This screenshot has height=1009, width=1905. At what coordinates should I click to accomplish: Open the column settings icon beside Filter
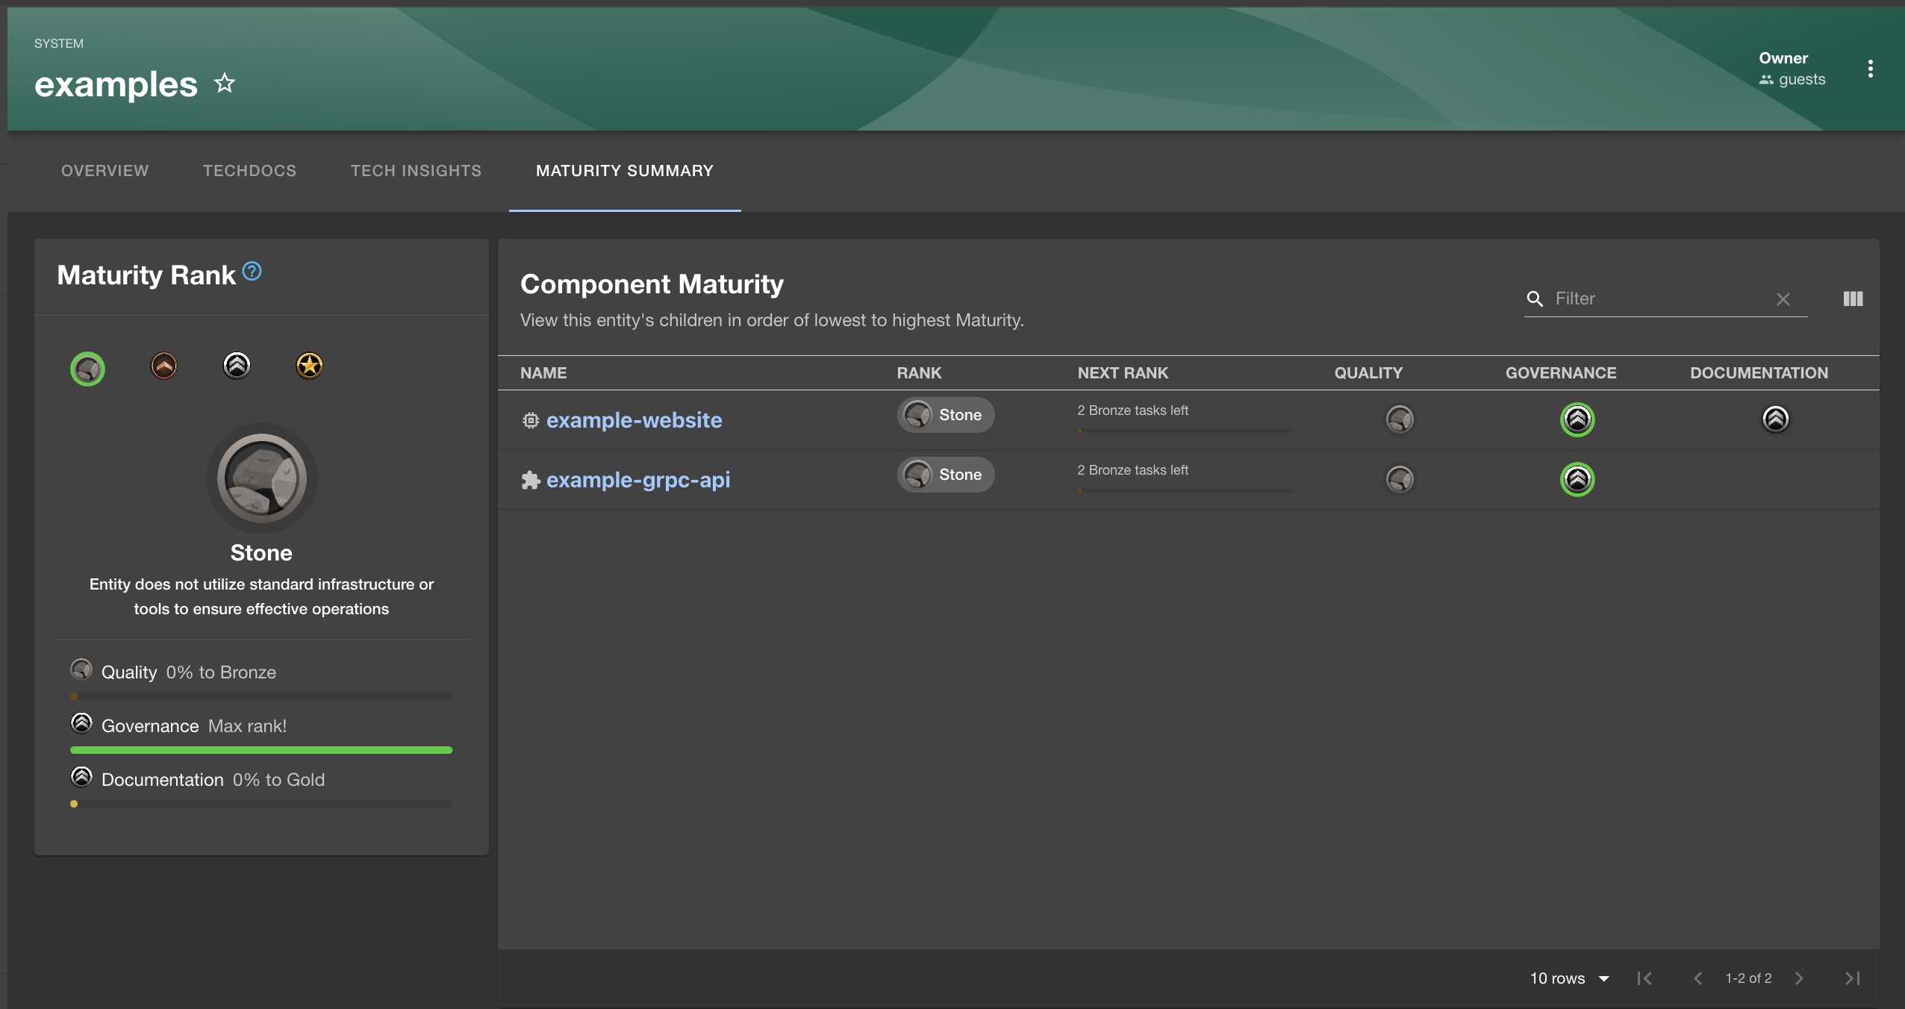click(x=1853, y=299)
